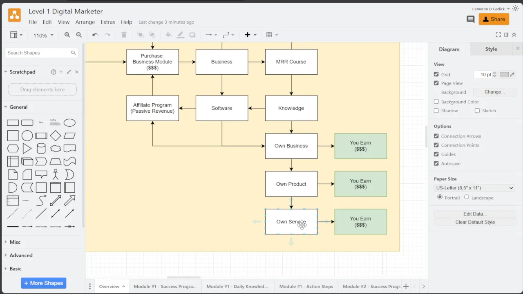
Task: Click the draw.io logo icon
Action: point(14,15)
